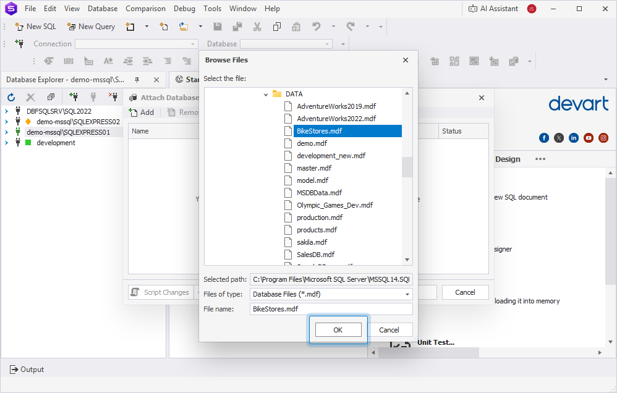This screenshot has height=393, width=617.
Task: Pin the Database Explorer panel
Action: click(x=137, y=80)
